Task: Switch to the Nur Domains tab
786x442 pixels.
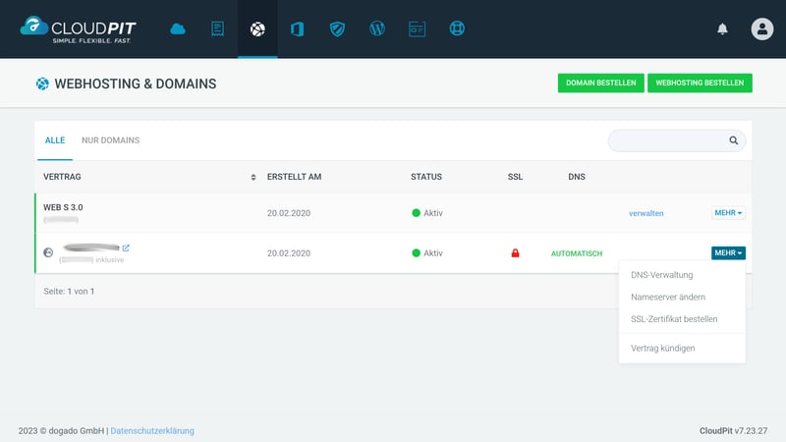Action: 110,140
